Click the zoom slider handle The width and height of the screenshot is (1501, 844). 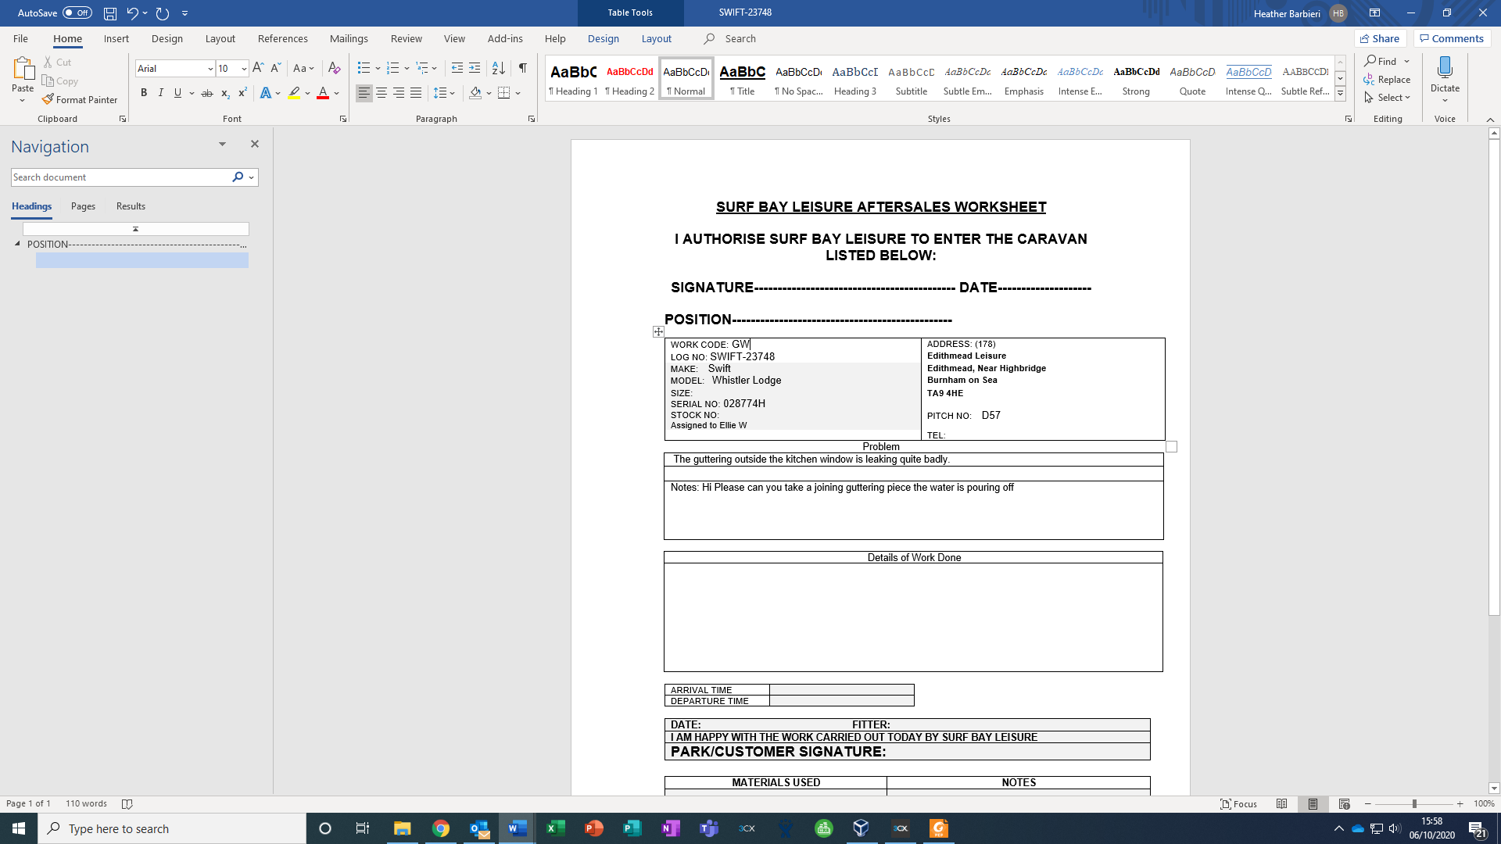[x=1413, y=803]
